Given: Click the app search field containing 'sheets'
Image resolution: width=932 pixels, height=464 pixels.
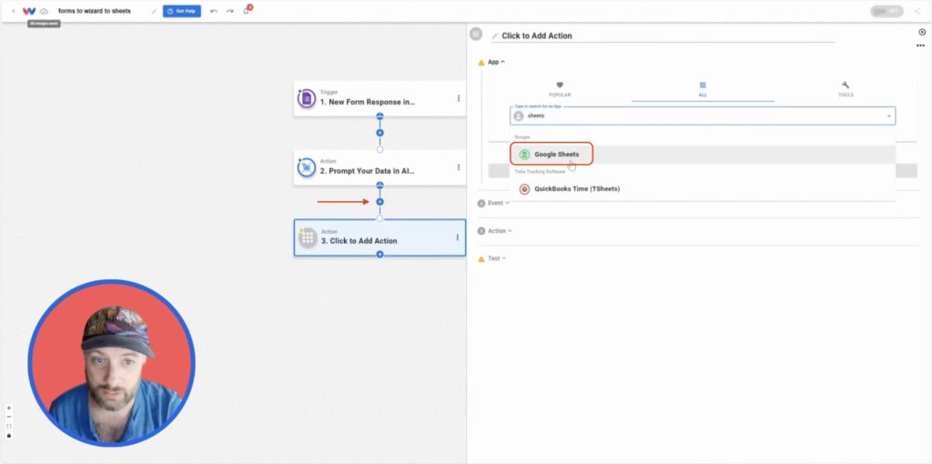Looking at the screenshot, I should click(x=703, y=116).
